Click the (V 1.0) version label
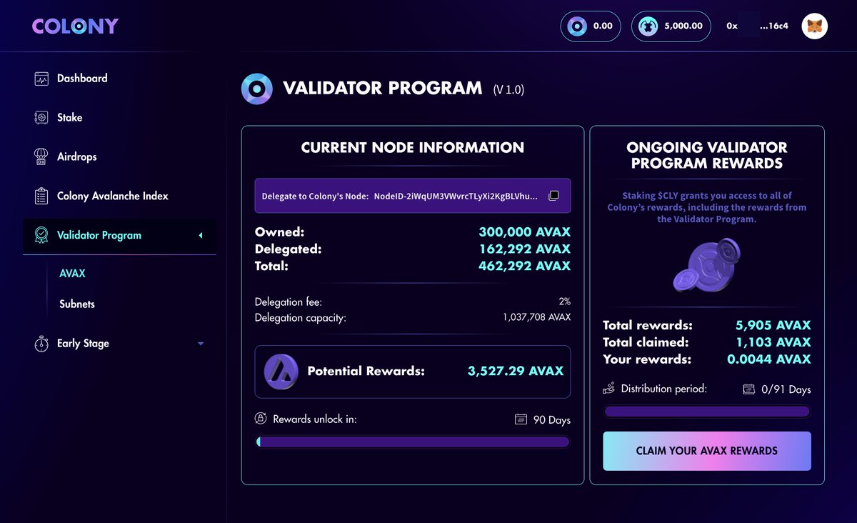 pos(508,90)
